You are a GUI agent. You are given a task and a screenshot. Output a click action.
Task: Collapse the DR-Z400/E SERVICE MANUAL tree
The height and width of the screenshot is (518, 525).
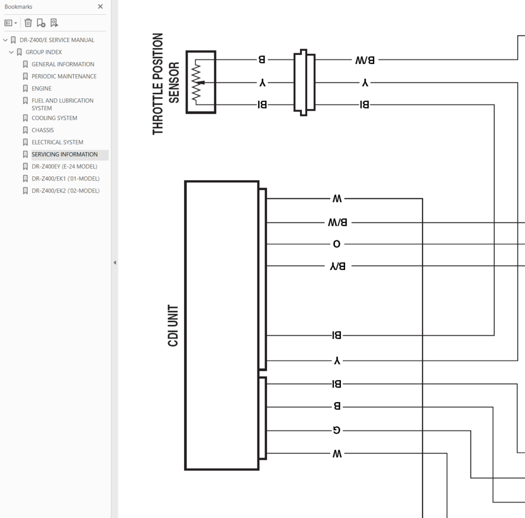click(5, 40)
